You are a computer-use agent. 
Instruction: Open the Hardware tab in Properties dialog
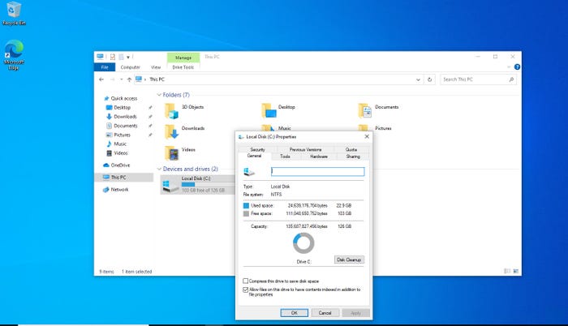(x=319, y=157)
